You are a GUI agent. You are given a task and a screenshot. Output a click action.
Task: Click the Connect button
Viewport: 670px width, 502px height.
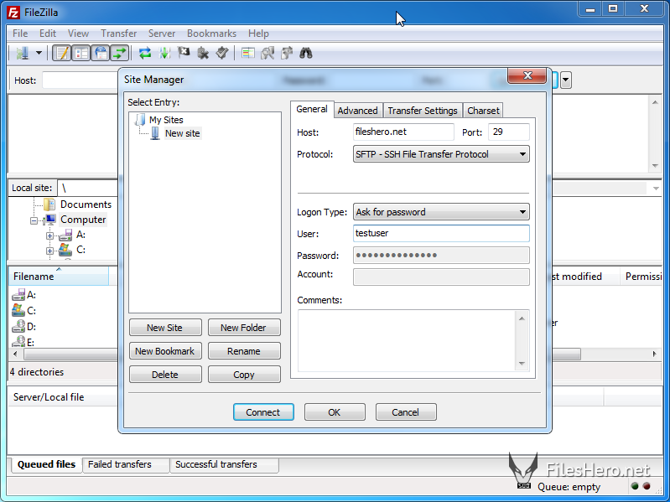pyautogui.click(x=263, y=412)
